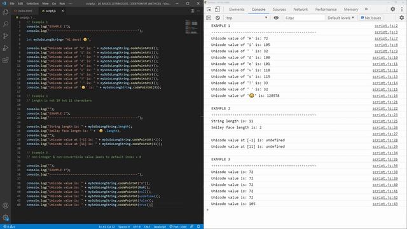
Task: Select the JavaScript language mode
Action: [160, 226]
